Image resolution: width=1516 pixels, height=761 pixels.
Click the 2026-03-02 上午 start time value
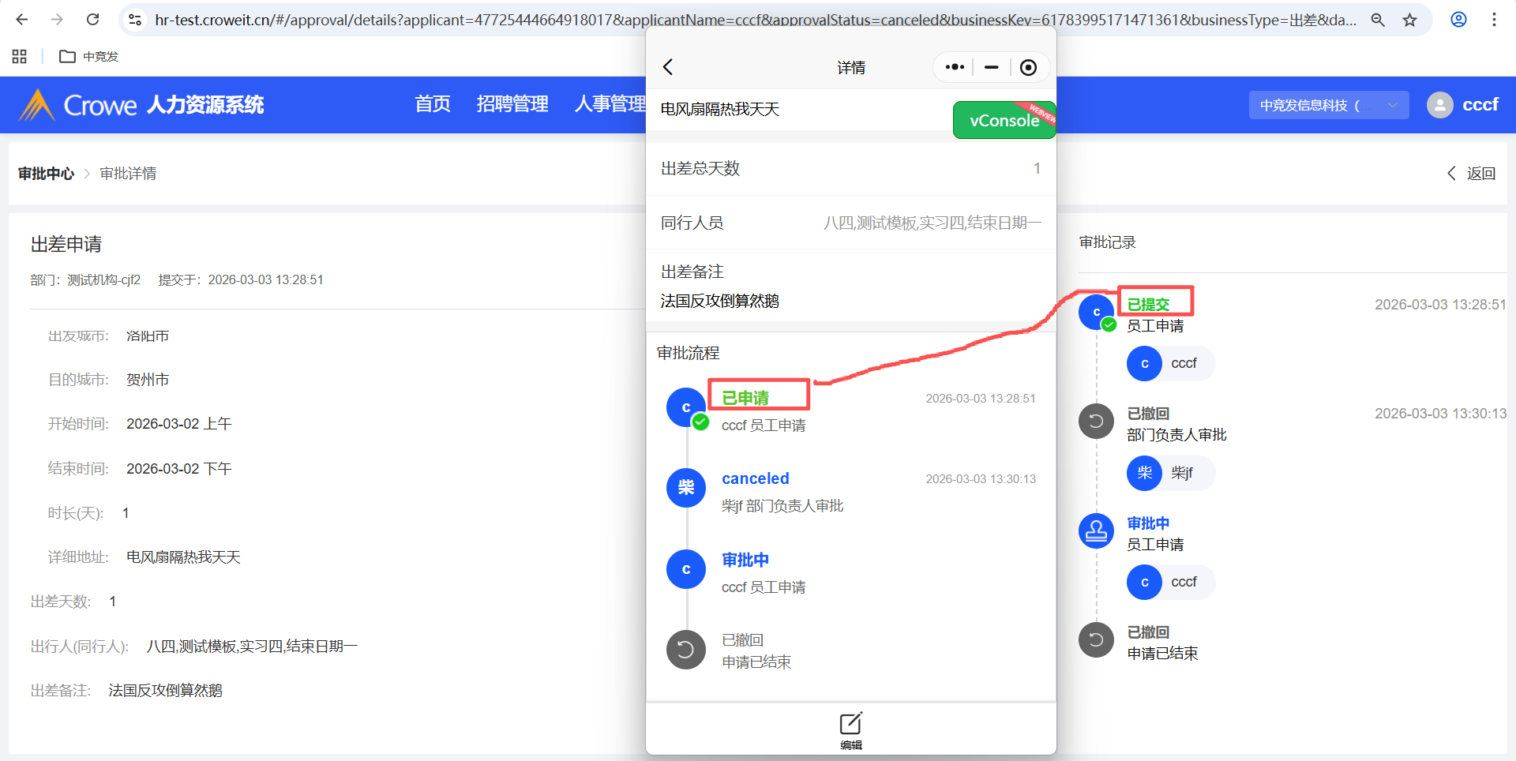(x=179, y=424)
